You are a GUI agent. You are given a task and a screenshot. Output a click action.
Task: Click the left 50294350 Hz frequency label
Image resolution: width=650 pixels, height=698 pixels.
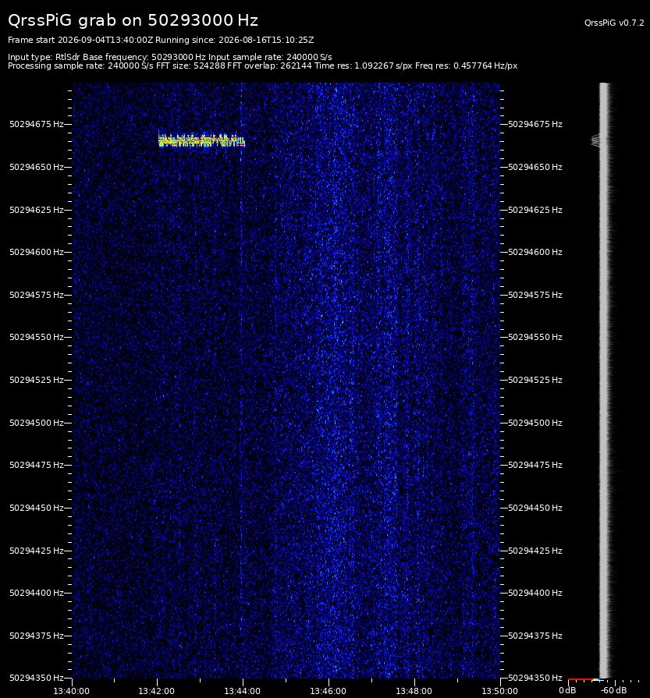click(37, 678)
